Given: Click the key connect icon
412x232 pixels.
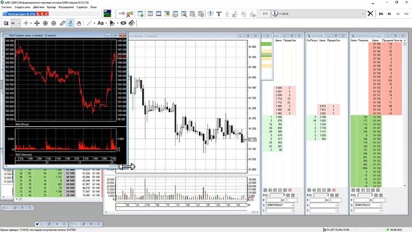Looking at the screenshot, I should [x=122, y=14].
